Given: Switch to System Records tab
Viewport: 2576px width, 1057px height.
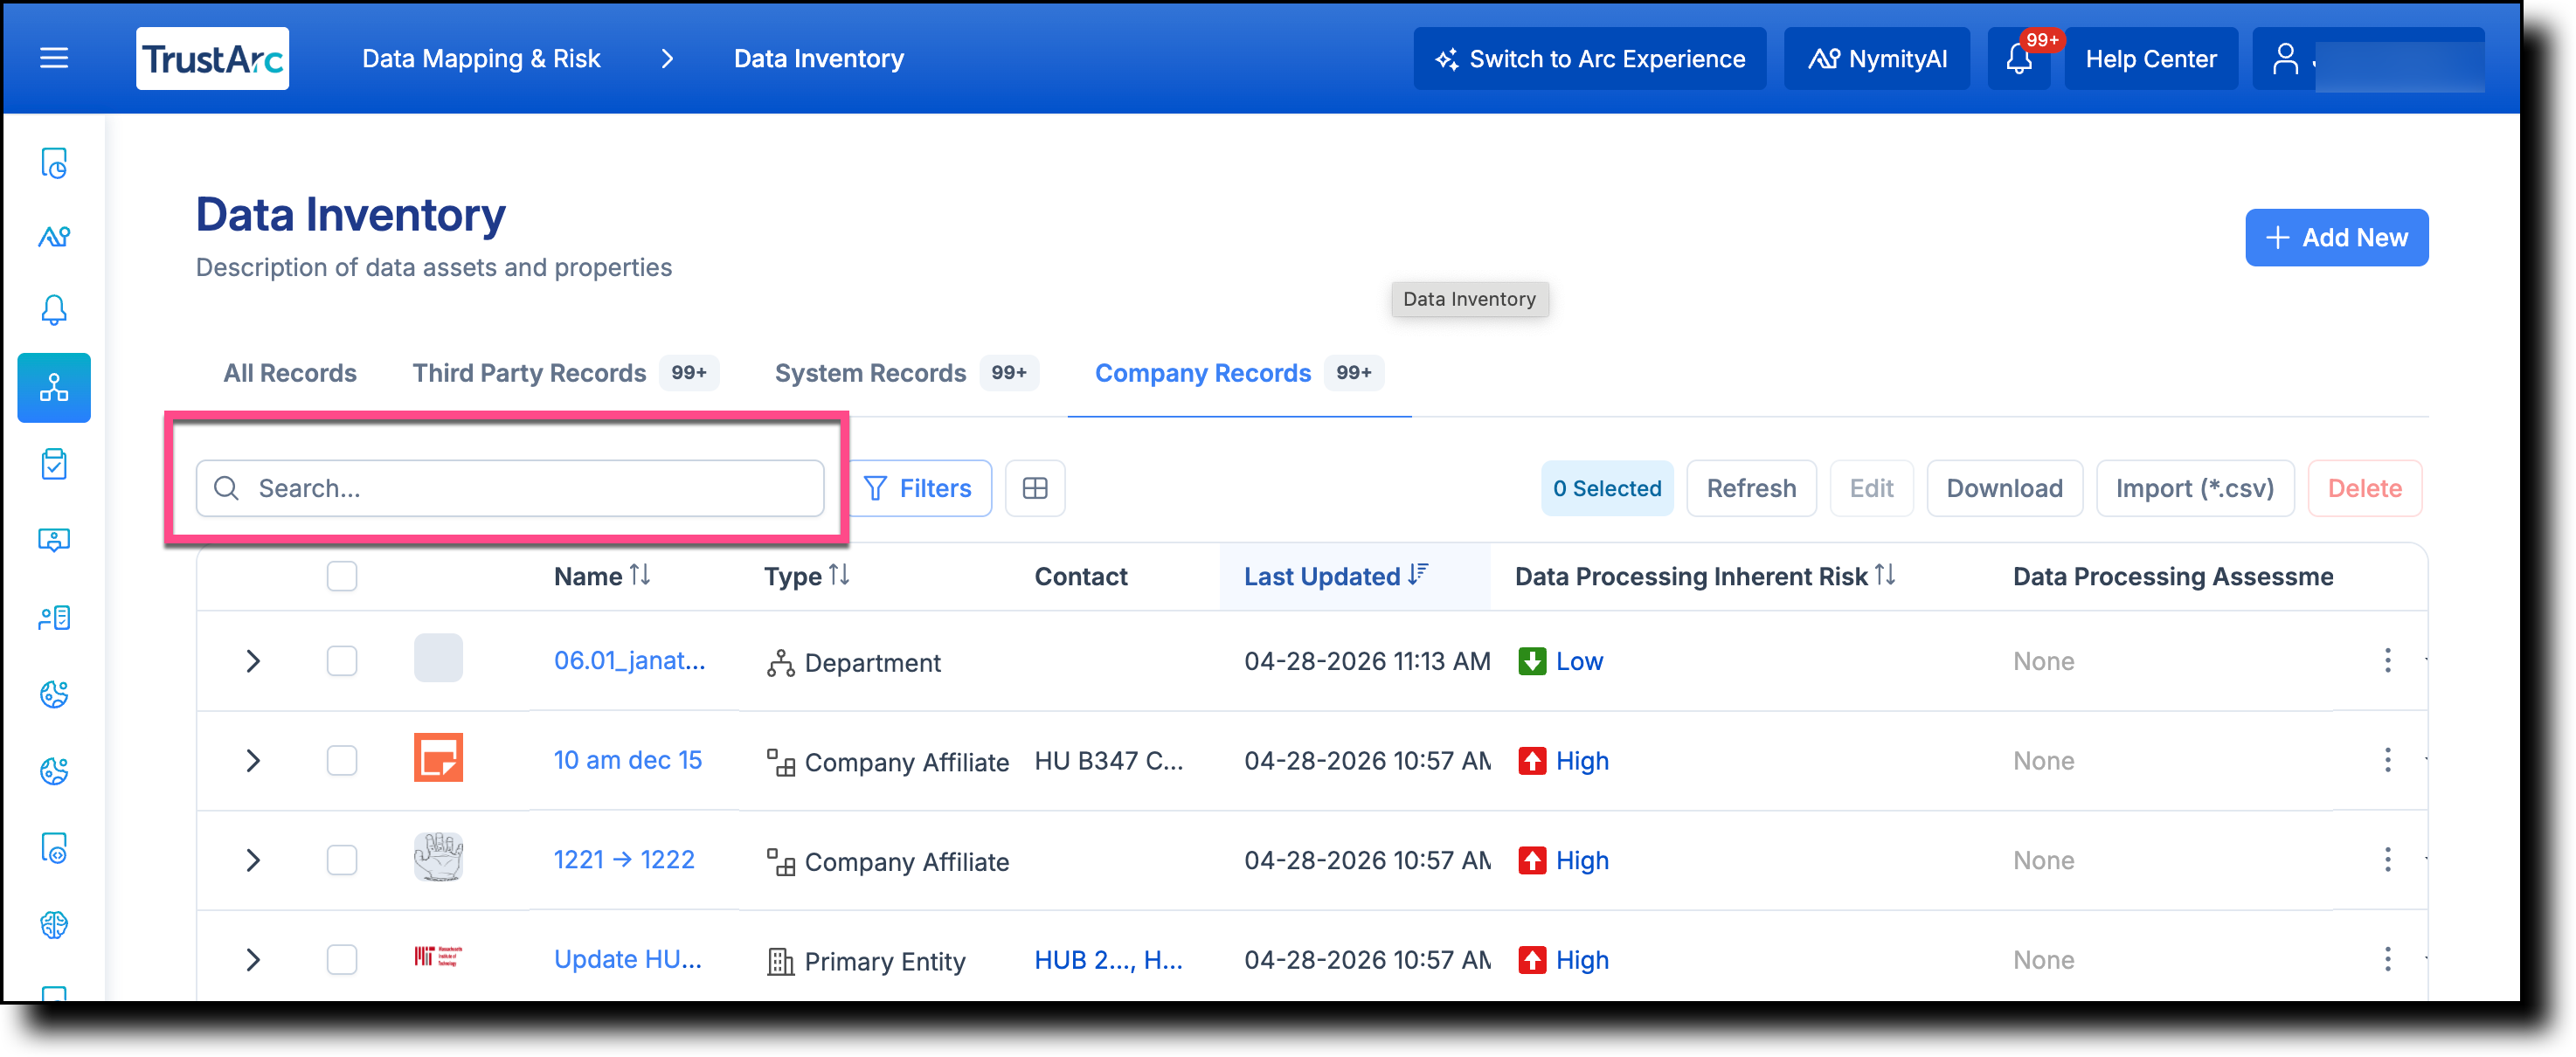Looking at the screenshot, I should 906,373.
